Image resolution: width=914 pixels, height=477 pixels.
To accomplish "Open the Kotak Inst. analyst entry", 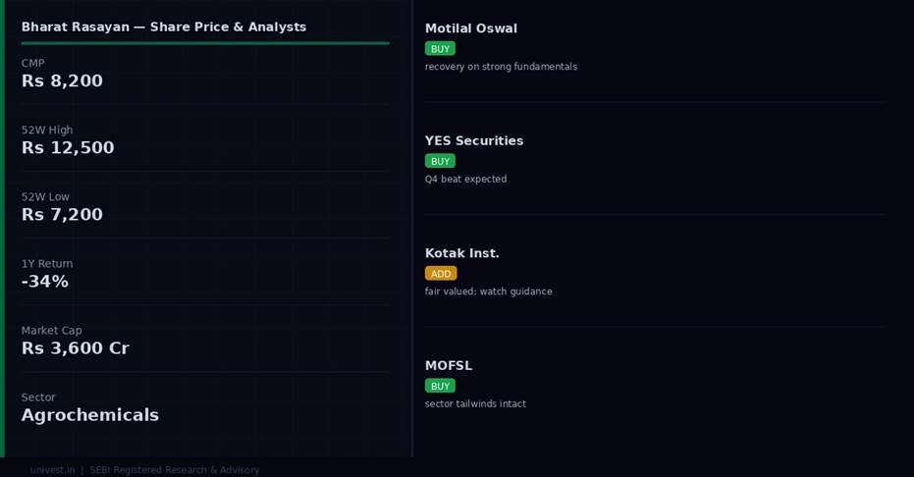I will 461,253.
